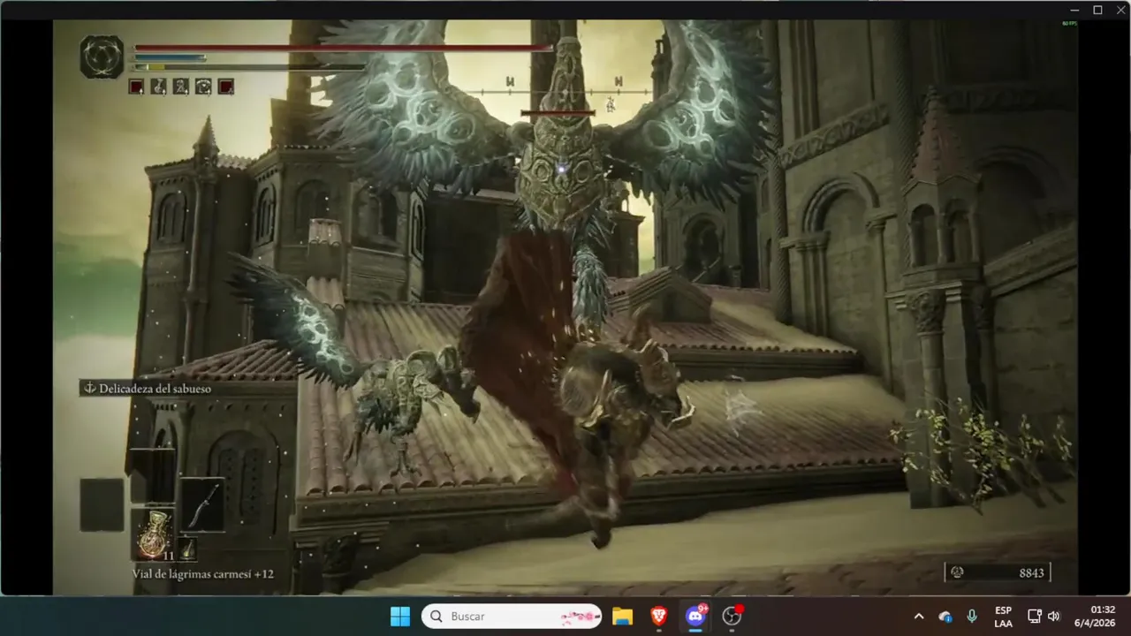Image resolution: width=1131 pixels, height=636 pixels.
Task: Click the Delicadeza del sabueso skill label
Action: pyautogui.click(x=155, y=388)
